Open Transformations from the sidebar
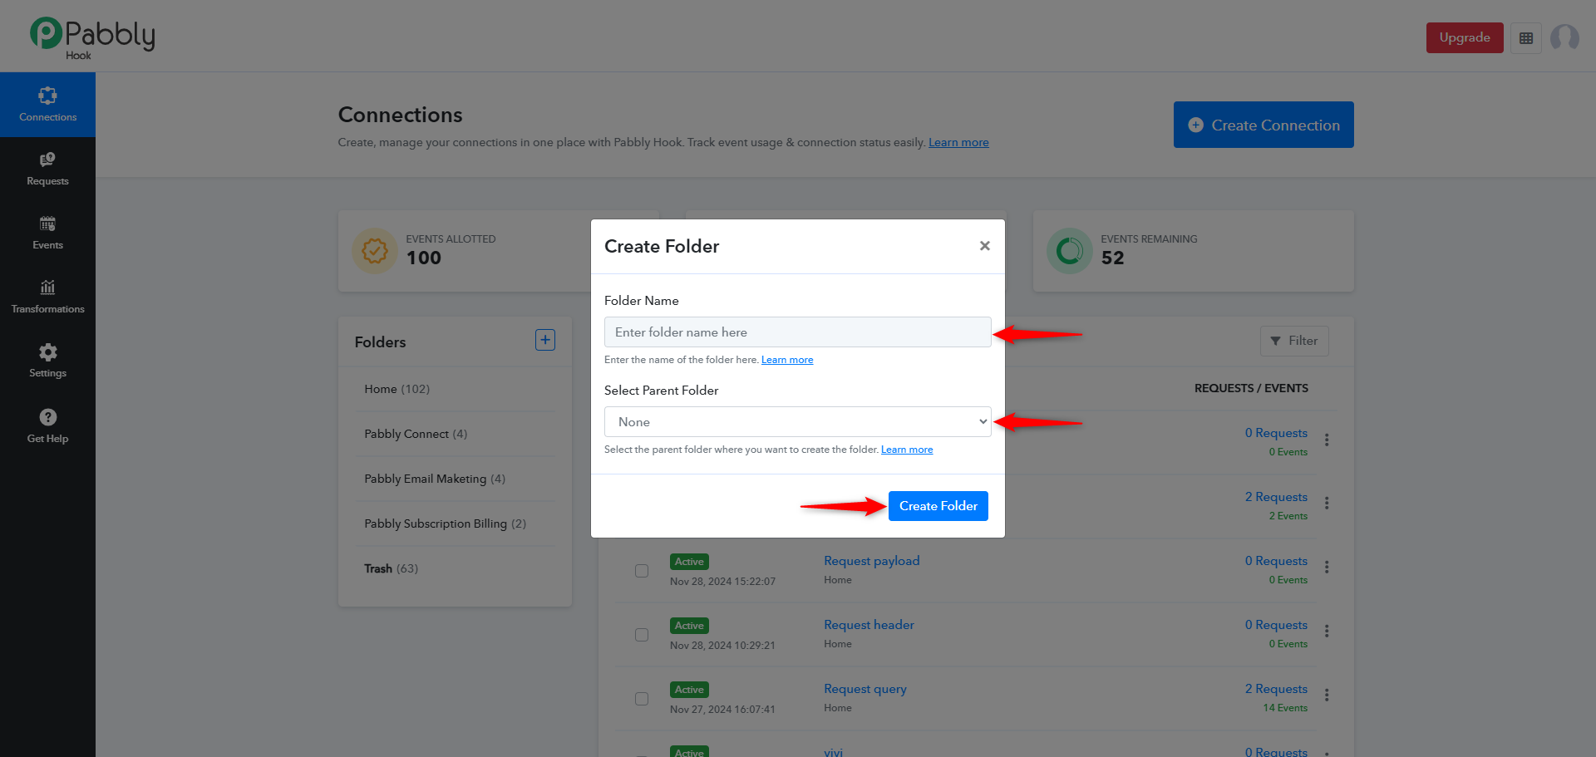Viewport: 1596px width, 757px height. point(47,297)
